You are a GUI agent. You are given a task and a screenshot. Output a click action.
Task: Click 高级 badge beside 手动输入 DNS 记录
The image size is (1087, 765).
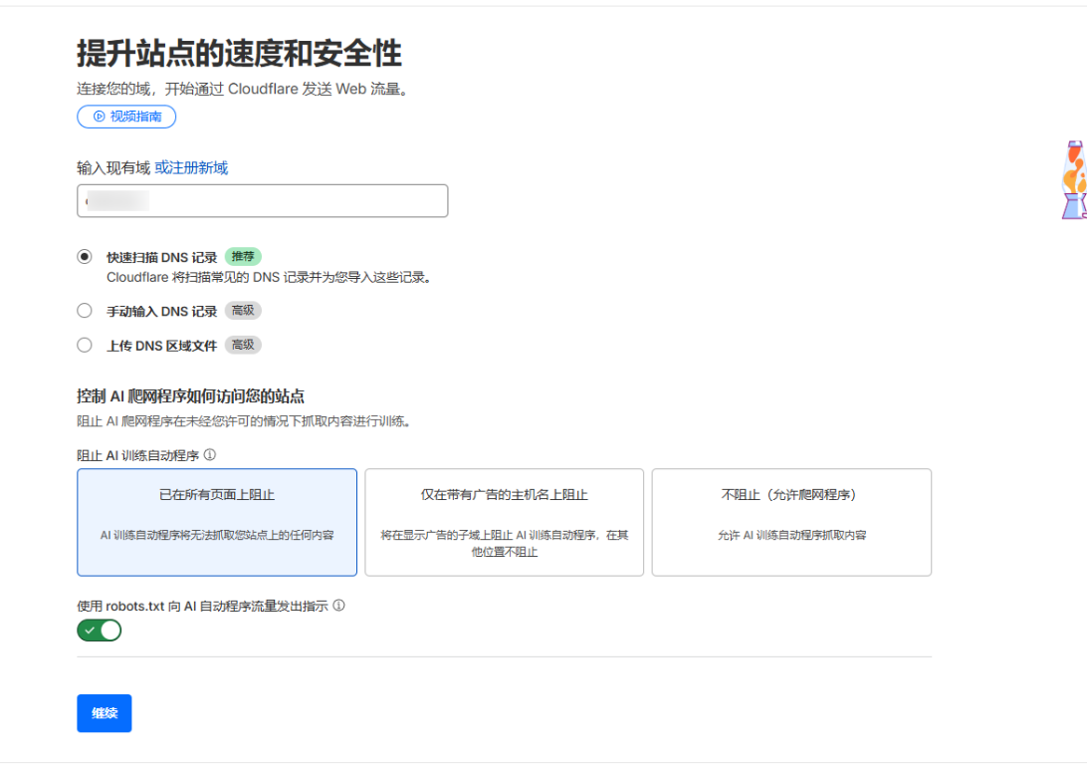tap(243, 311)
